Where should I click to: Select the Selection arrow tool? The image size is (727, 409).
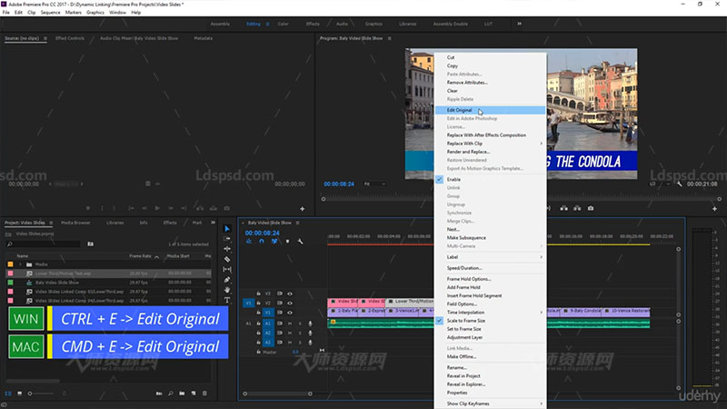point(226,229)
